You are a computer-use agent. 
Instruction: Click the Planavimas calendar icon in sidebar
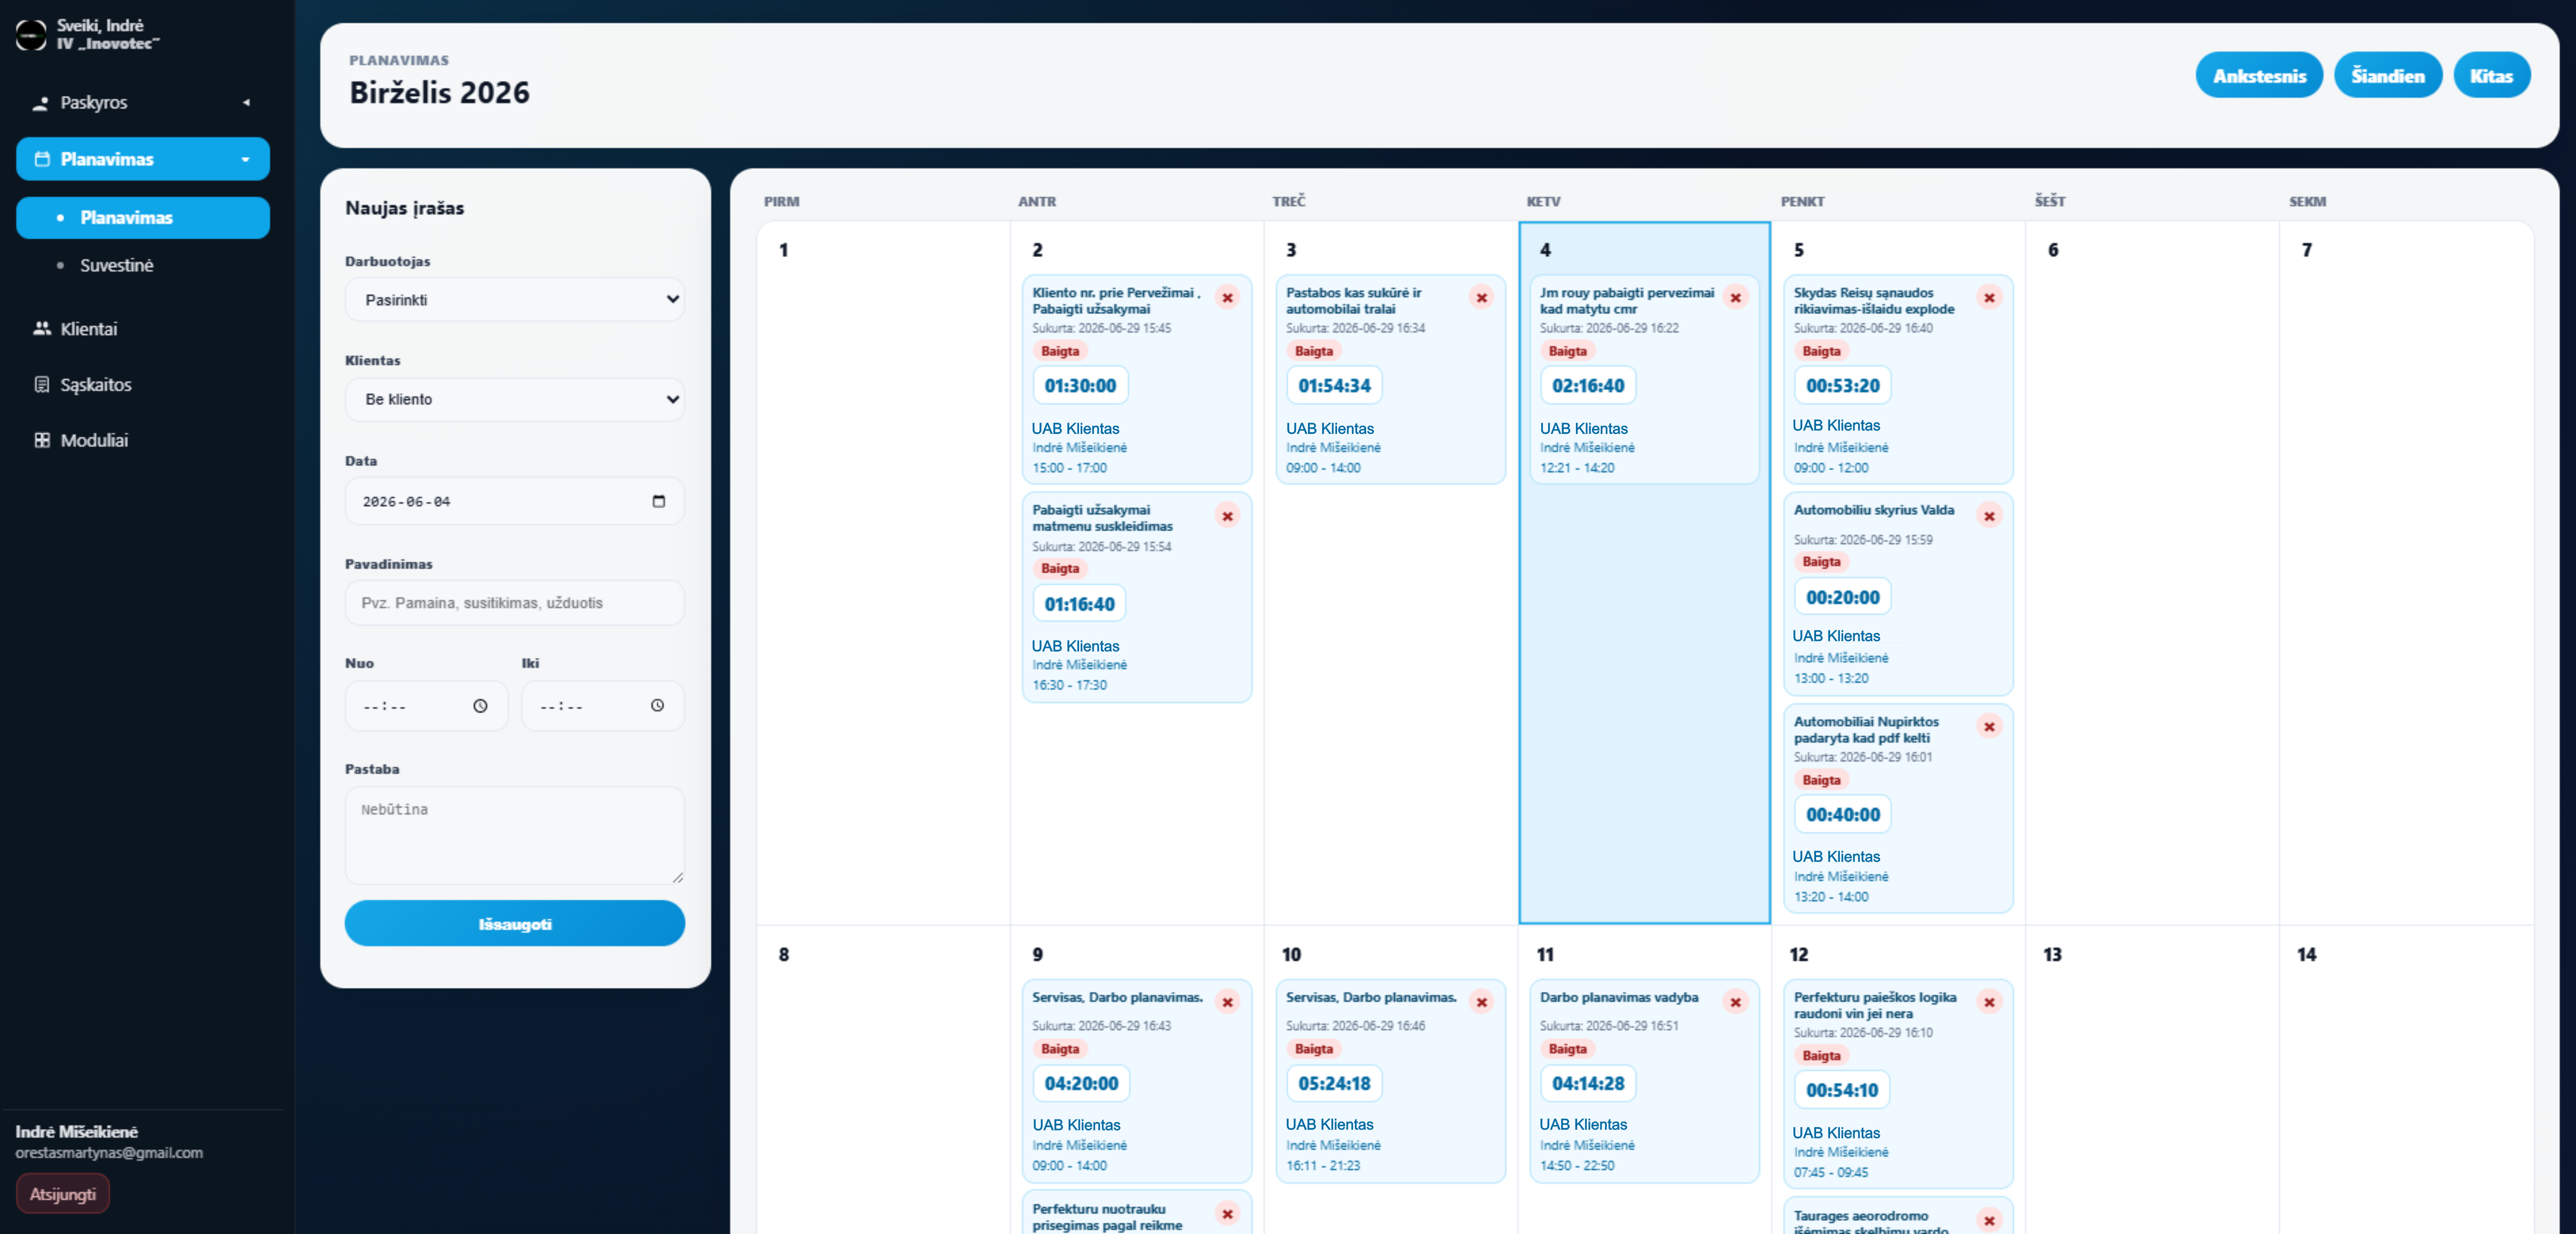(42, 159)
